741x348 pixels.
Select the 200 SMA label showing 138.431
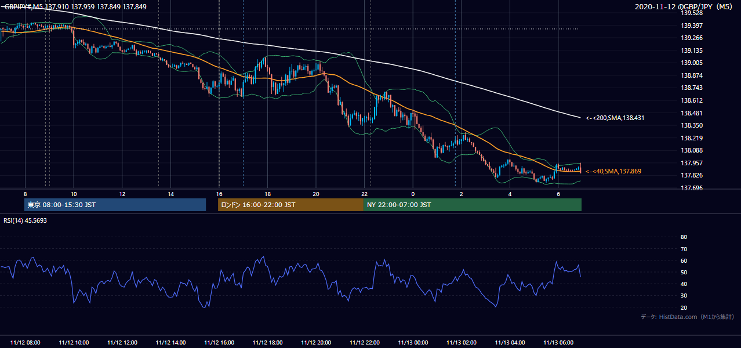click(x=615, y=118)
